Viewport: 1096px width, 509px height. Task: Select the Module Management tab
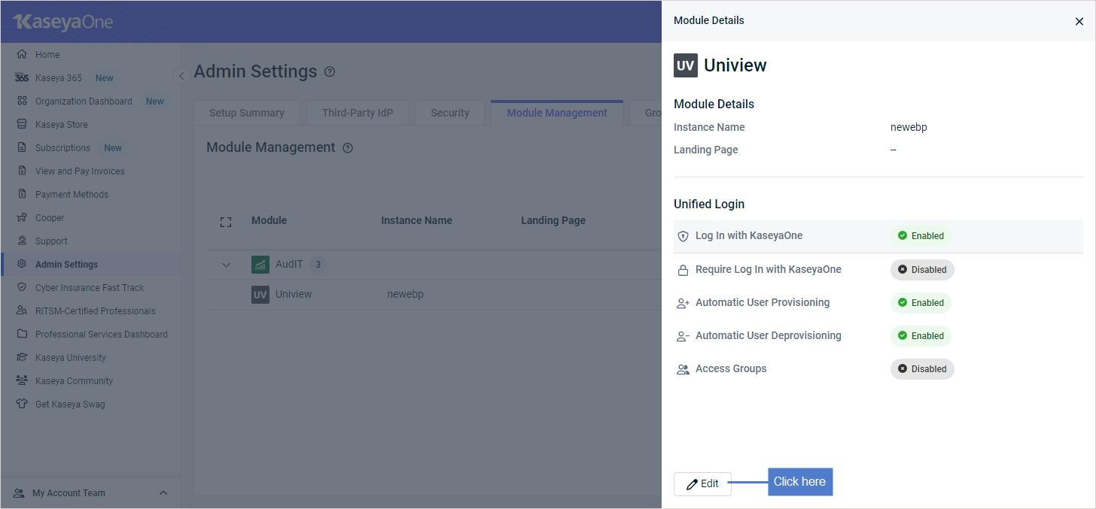[x=557, y=113]
